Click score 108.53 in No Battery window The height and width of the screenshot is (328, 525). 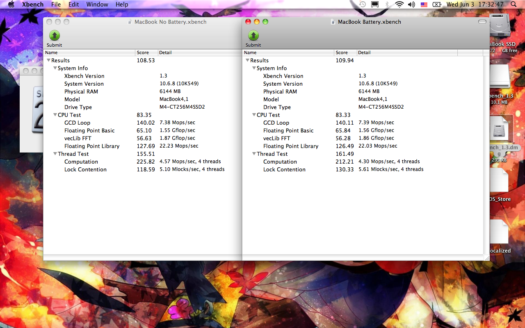146,60
